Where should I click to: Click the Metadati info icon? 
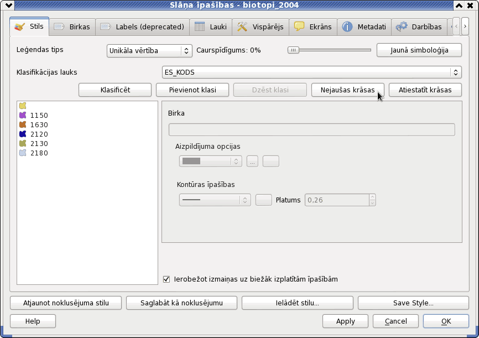coord(347,27)
